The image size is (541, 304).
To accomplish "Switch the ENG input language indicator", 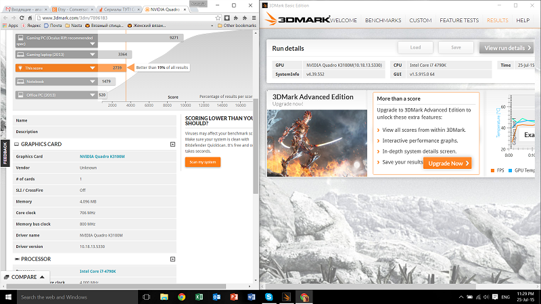I will 505,297.
